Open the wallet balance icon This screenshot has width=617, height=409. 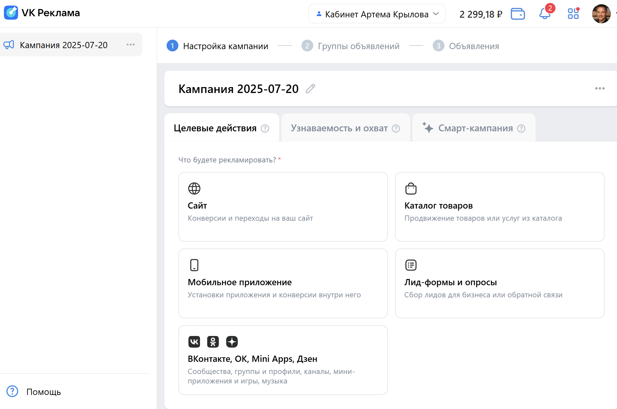point(517,14)
